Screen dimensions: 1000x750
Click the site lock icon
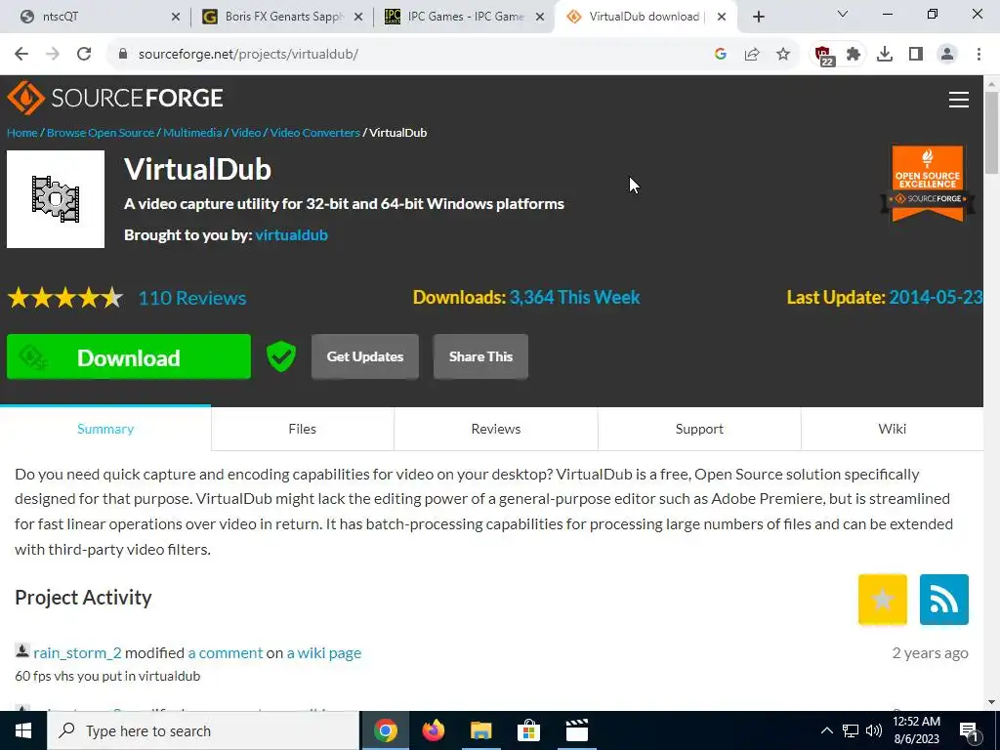(x=123, y=55)
